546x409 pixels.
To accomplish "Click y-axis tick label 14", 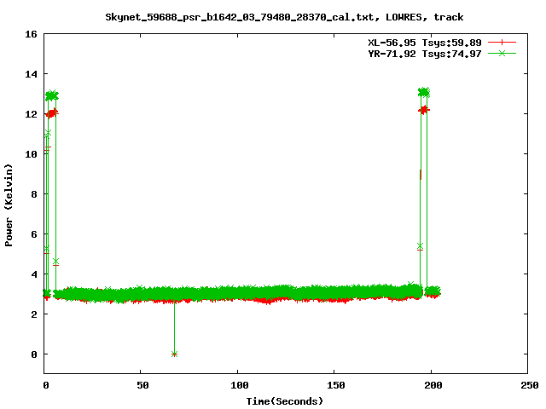I will [31, 74].
